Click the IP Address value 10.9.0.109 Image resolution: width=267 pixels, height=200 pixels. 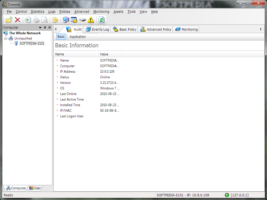[x=107, y=72]
